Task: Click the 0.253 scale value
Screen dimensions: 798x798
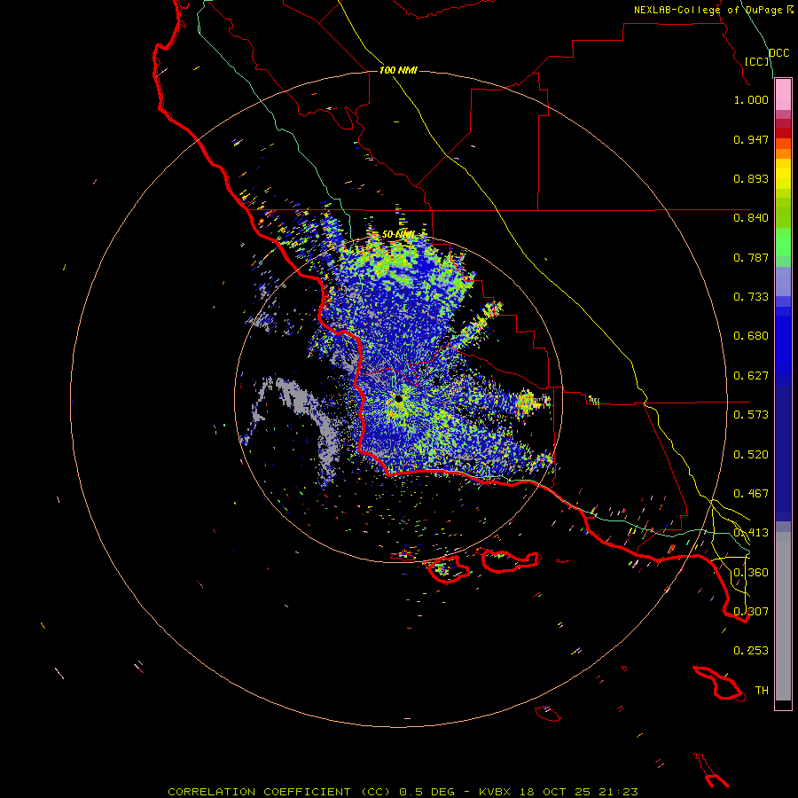Action: point(751,651)
